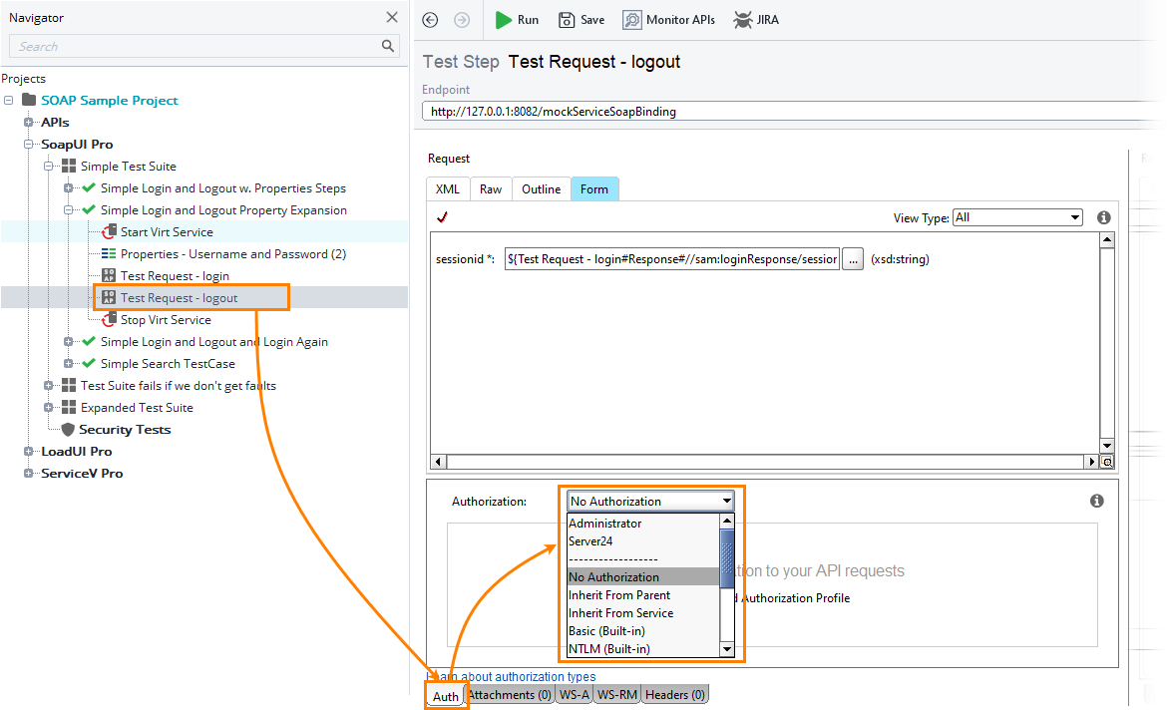The height and width of the screenshot is (710, 1167).
Task: Click the Navigator Search field
Action: pyautogui.click(x=203, y=46)
